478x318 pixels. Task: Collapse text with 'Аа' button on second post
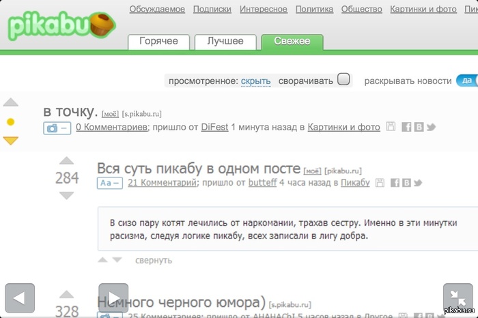coord(110,183)
